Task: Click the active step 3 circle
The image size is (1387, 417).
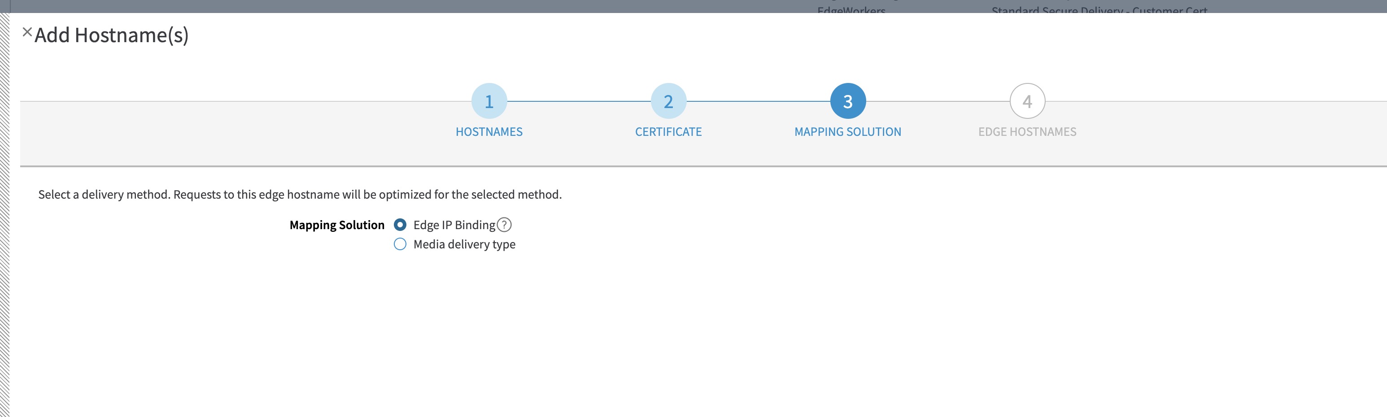Action: click(847, 101)
